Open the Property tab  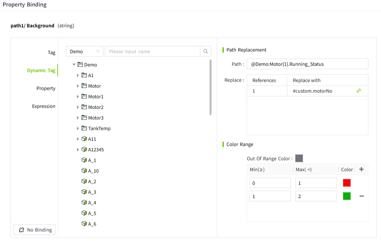[x=46, y=89]
